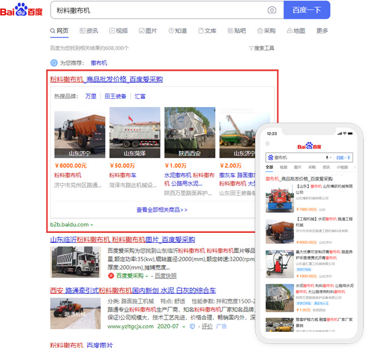Go to the 贴吧 tab

point(237,31)
